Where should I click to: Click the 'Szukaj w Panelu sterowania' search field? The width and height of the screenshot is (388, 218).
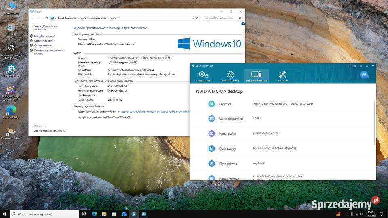(222, 18)
